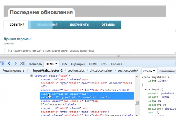Image resolution: width=176 pixels, height=116 pixels.
Task: Select the Сеть tab
Action: point(104,64)
